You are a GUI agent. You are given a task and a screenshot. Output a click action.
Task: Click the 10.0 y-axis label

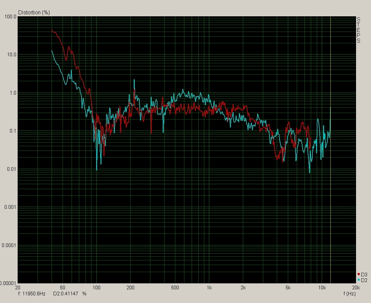coord(11,55)
